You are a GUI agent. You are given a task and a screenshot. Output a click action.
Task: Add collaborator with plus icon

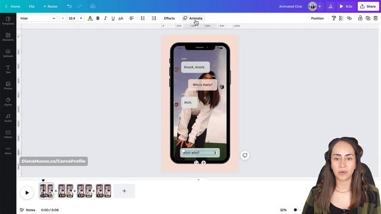point(320,7)
